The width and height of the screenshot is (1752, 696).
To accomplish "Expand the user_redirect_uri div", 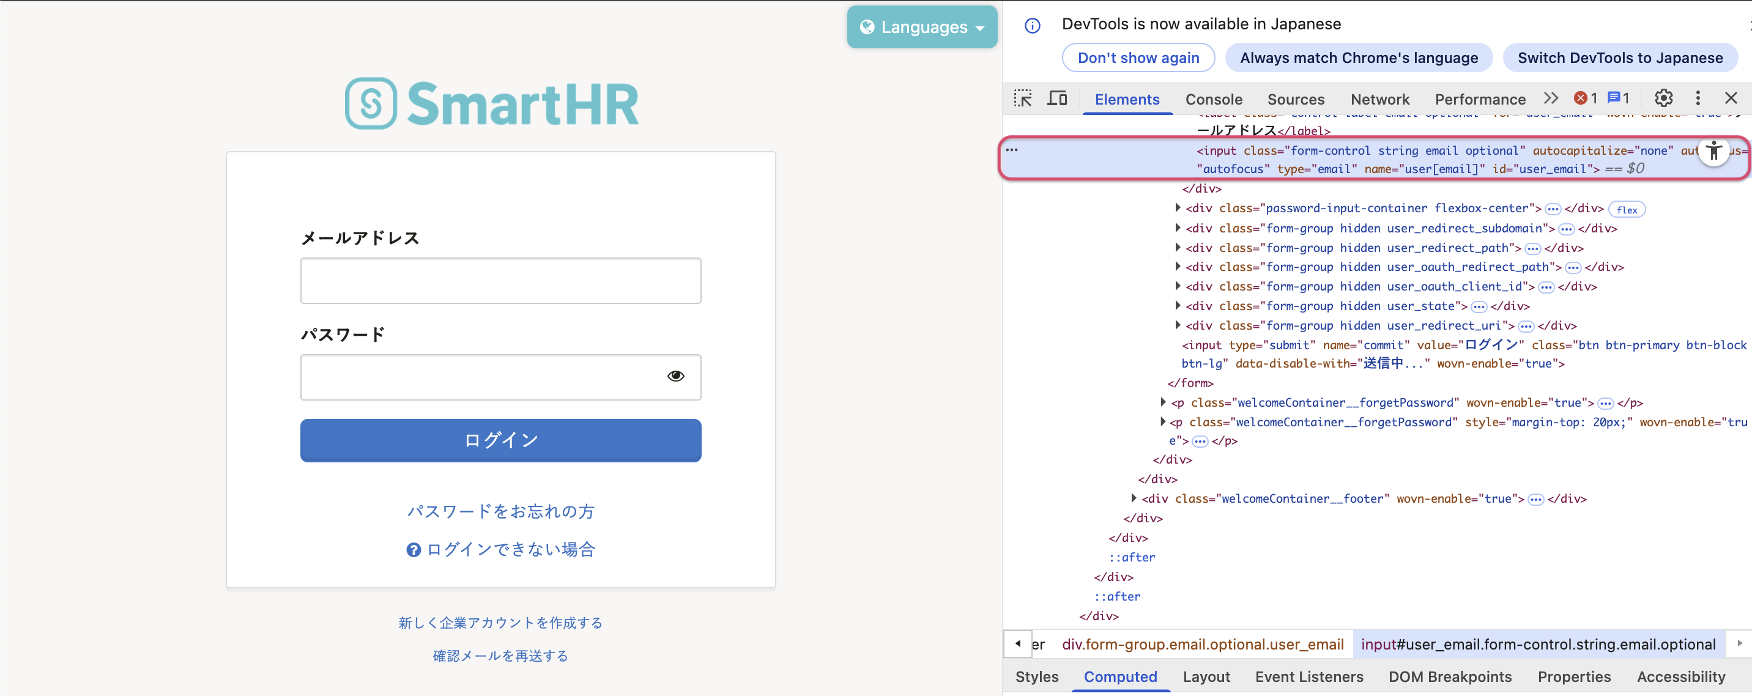I will (x=1178, y=325).
